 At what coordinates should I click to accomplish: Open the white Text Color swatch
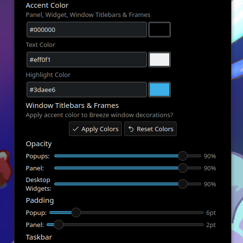click(160, 60)
